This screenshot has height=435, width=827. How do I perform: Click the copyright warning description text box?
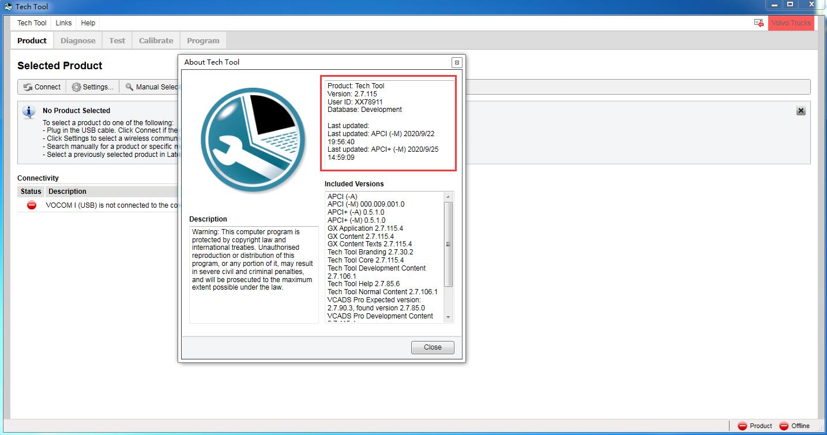click(x=254, y=275)
